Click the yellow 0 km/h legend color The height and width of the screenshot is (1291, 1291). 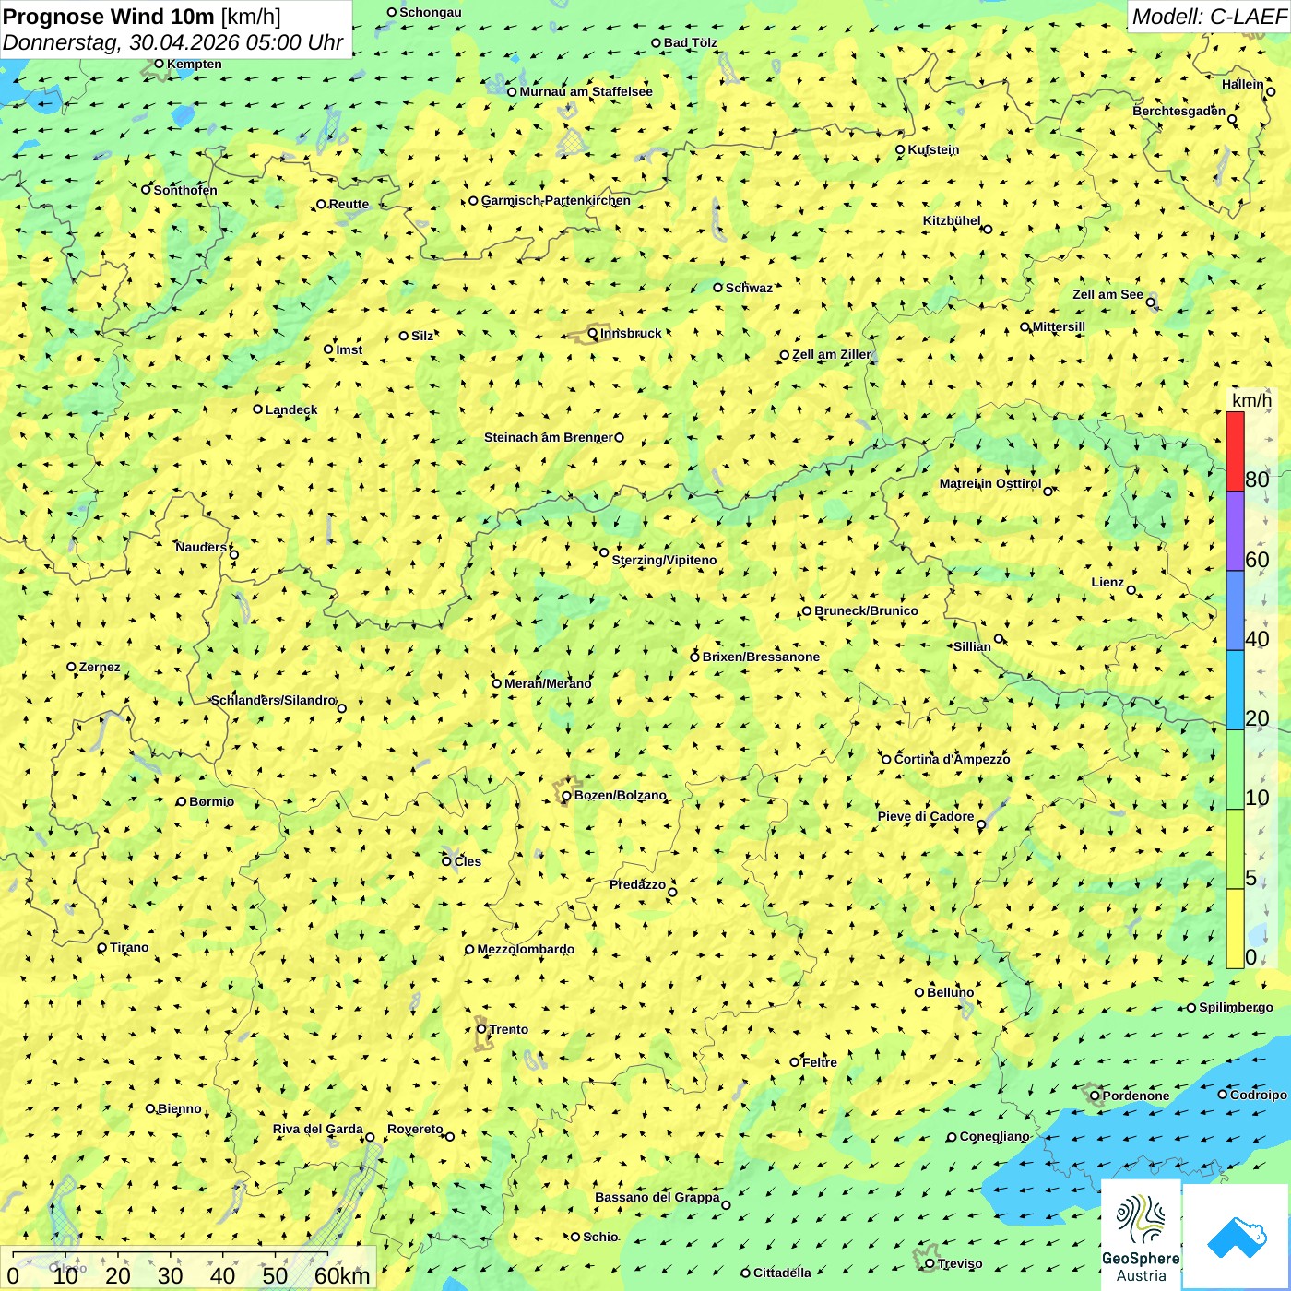(1235, 929)
